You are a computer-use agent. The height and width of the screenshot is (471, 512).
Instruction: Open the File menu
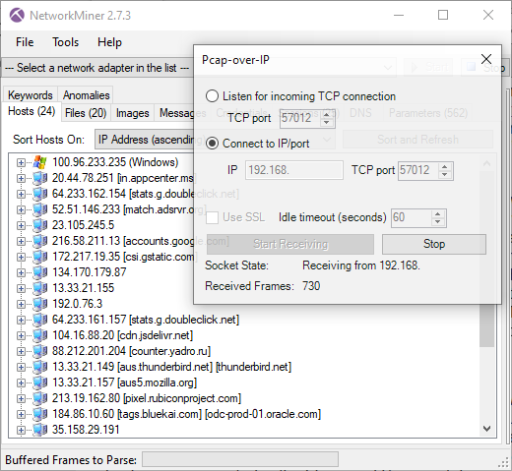pos(25,42)
